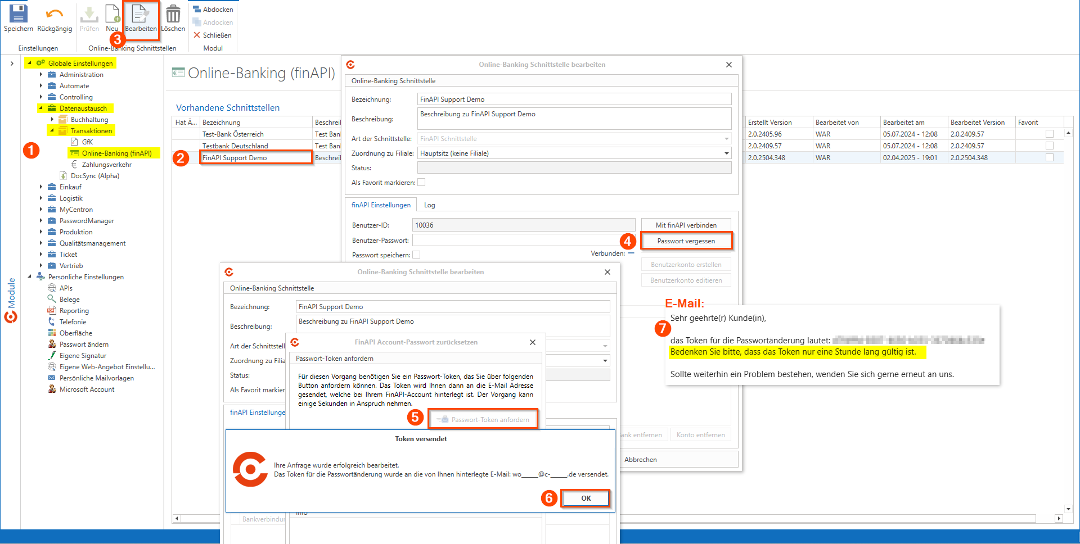Confirm the Token versendet dialog with OK
The width and height of the screenshot is (1080, 544).
586,498
